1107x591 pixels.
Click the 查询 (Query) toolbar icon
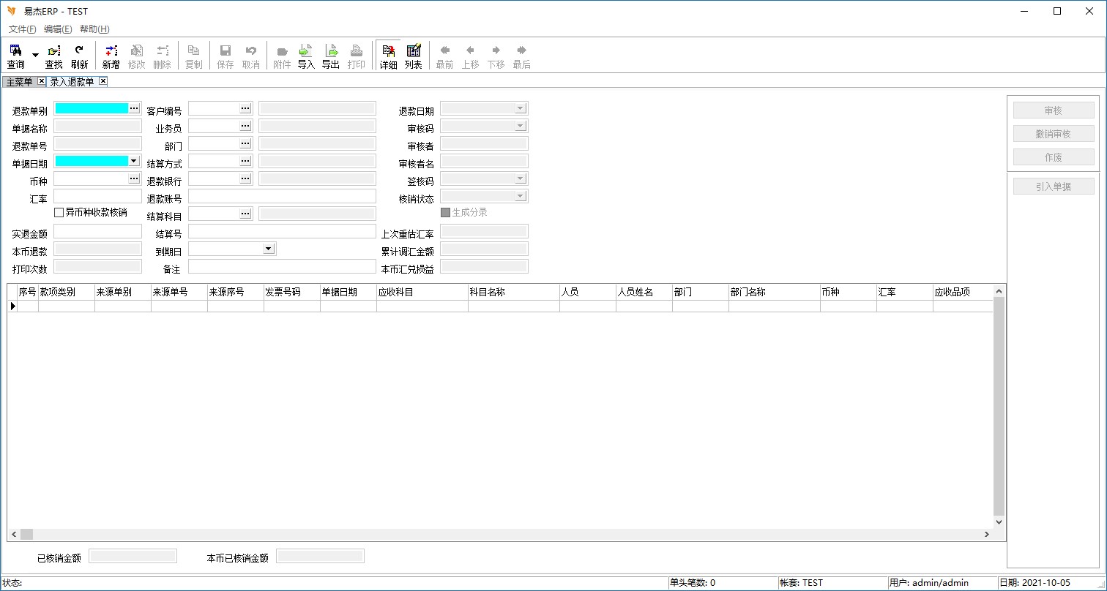(15, 56)
